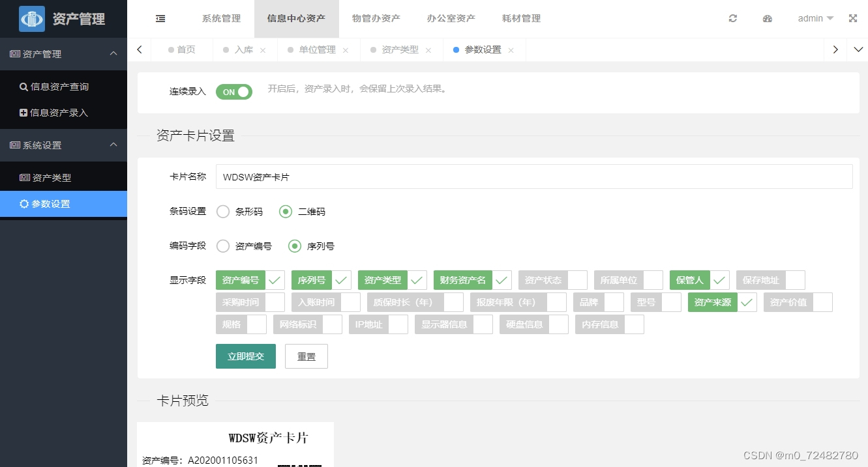Check the 报废年限（年） display field
The width and height of the screenshot is (868, 467).
pos(518,303)
